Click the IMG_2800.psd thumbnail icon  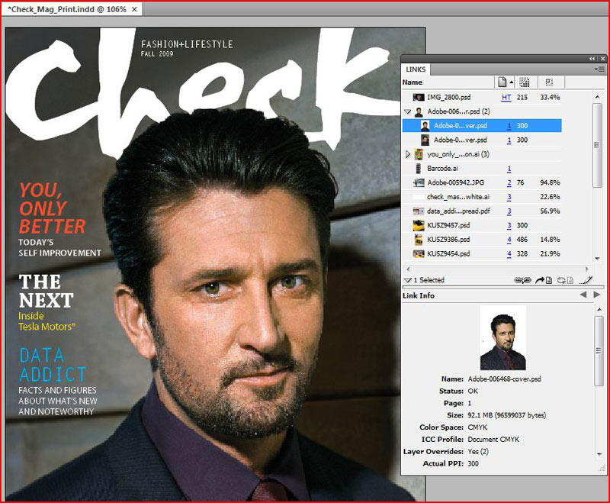(418, 98)
